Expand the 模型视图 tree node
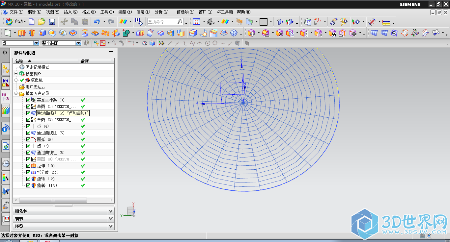Viewport: 450px width, 242px height. [16, 74]
